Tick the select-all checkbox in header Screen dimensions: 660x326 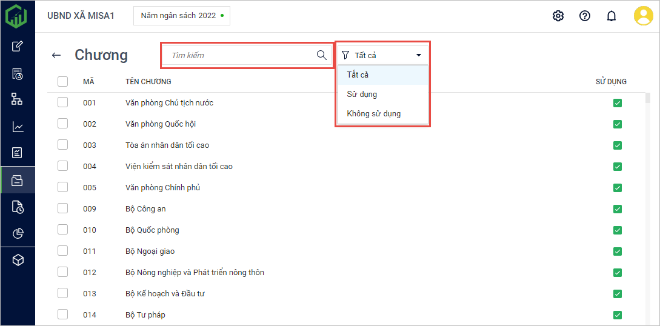63,81
